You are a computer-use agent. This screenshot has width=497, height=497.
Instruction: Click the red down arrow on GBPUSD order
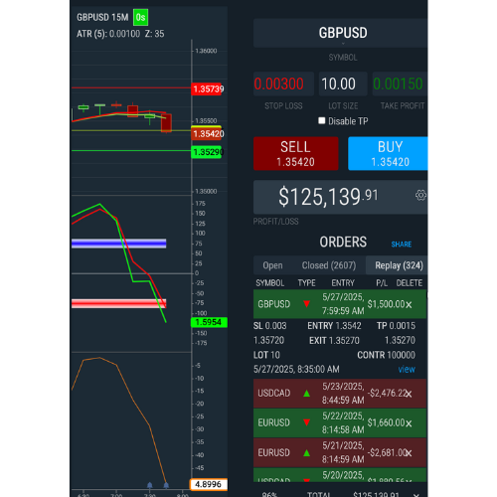coord(307,304)
